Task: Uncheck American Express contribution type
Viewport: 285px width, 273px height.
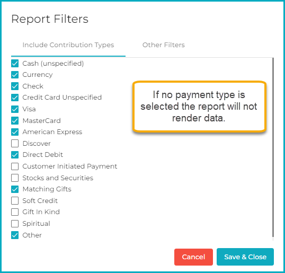Action: coord(15,132)
